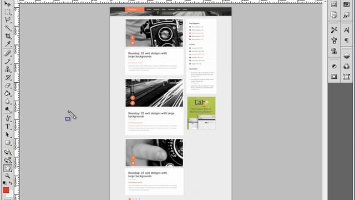Select the Healing Brush tool

coord(7,53)
